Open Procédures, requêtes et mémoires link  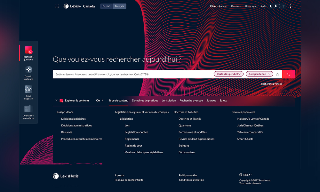pos(82,139)
